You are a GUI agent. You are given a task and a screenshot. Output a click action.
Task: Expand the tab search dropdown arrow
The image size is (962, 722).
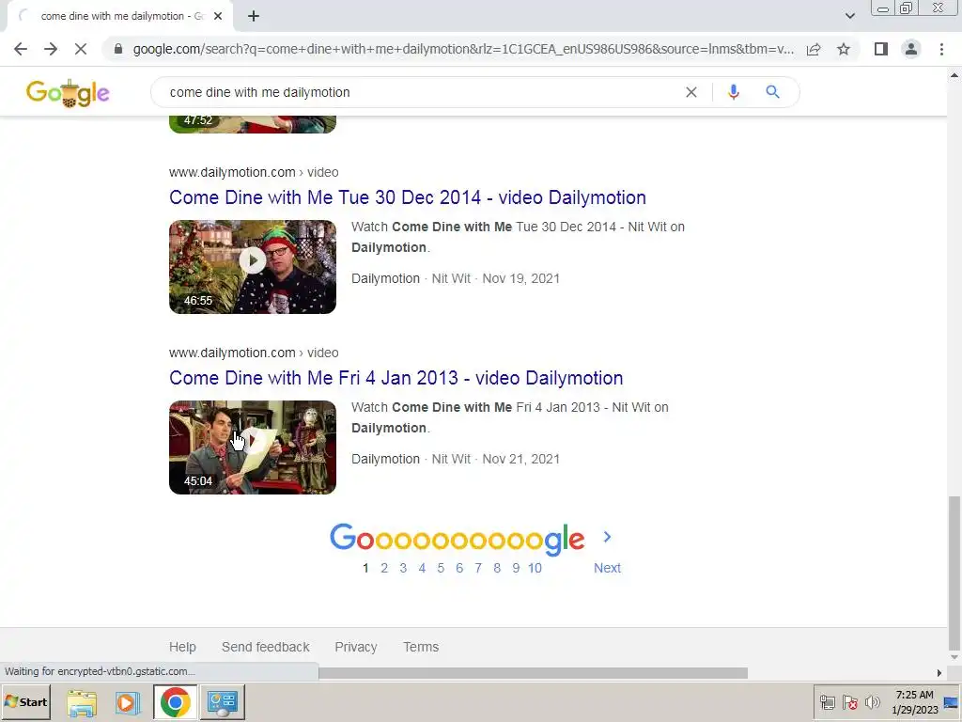click(x=849, y=16)
